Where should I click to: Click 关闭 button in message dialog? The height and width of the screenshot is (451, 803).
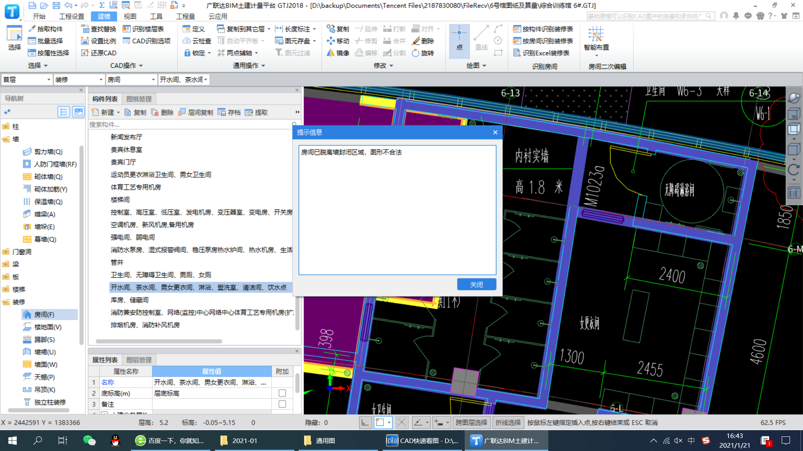(x=476, y=284)
